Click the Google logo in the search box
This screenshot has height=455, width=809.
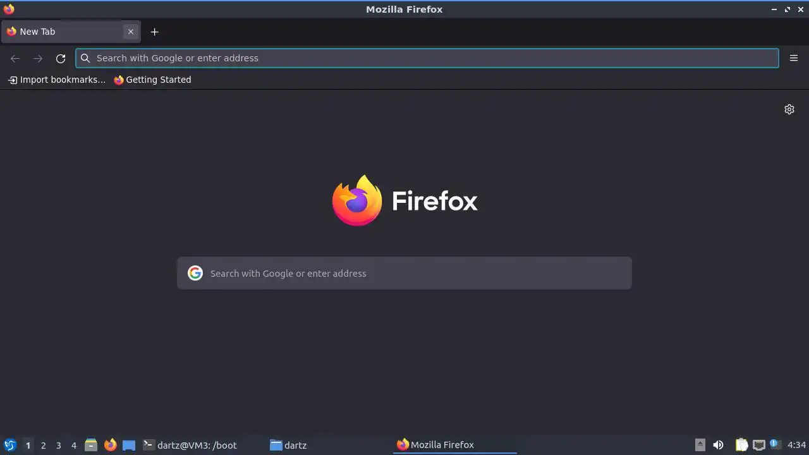[x=195, y=273]
